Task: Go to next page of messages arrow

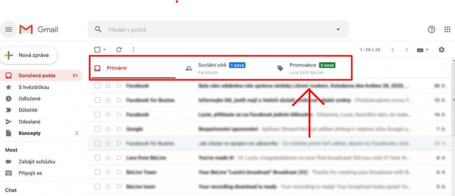Action: 407,50
